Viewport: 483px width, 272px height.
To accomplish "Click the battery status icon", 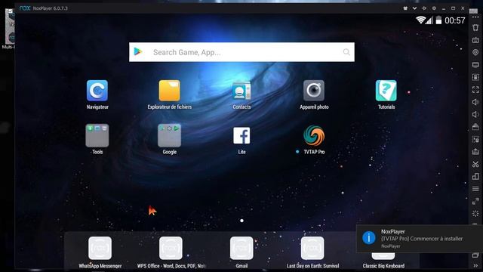I will (x=438, y=20).
